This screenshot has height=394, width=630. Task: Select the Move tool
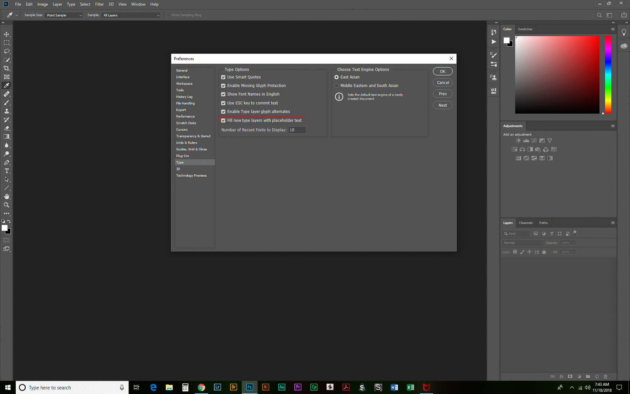7,34
